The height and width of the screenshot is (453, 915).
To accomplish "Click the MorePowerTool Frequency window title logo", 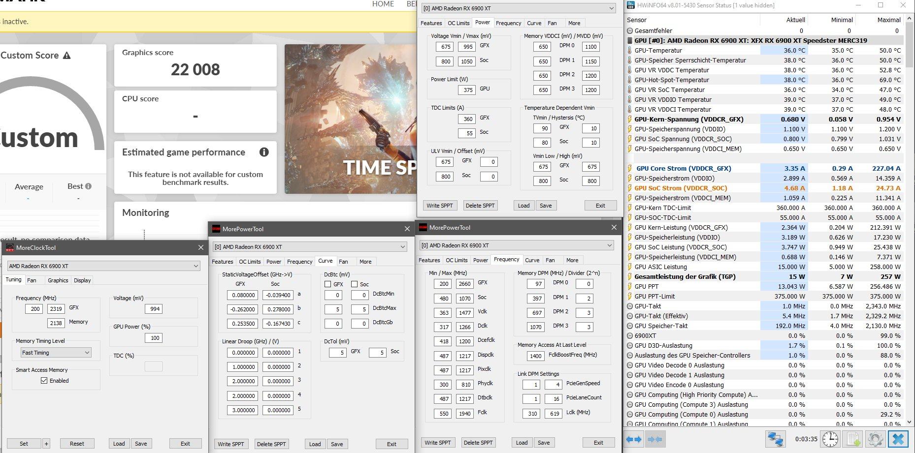I will pos(423,227).
